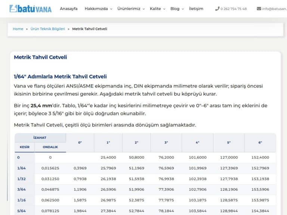
Task: Select the 5/64 fraction row label
Action: [21, 211]
